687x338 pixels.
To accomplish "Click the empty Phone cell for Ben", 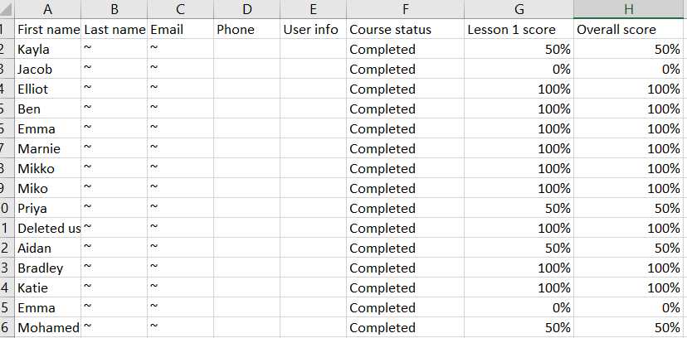I will click(246, 109).
